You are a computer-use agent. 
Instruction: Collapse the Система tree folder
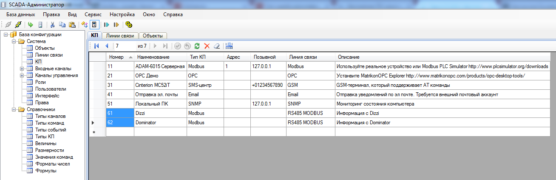coord(14,41)
